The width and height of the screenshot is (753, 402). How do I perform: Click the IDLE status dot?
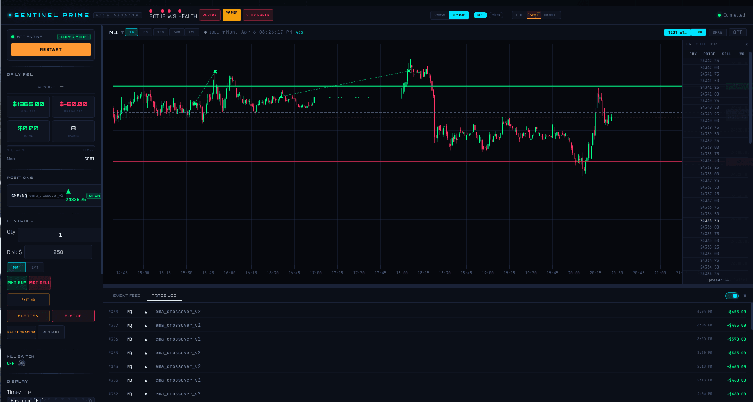(x=206, y=32)
